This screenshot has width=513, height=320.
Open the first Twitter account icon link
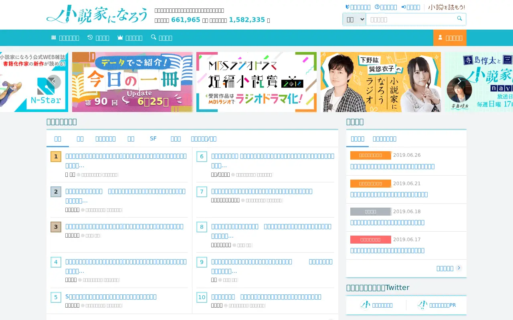tap(376, 305)
